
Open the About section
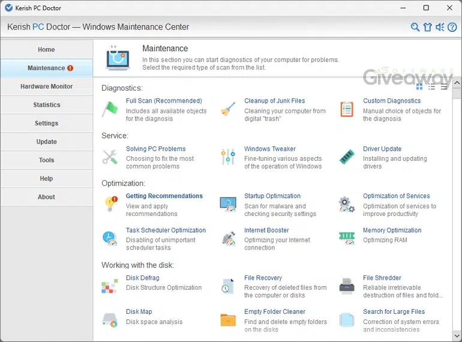[47, 197]
